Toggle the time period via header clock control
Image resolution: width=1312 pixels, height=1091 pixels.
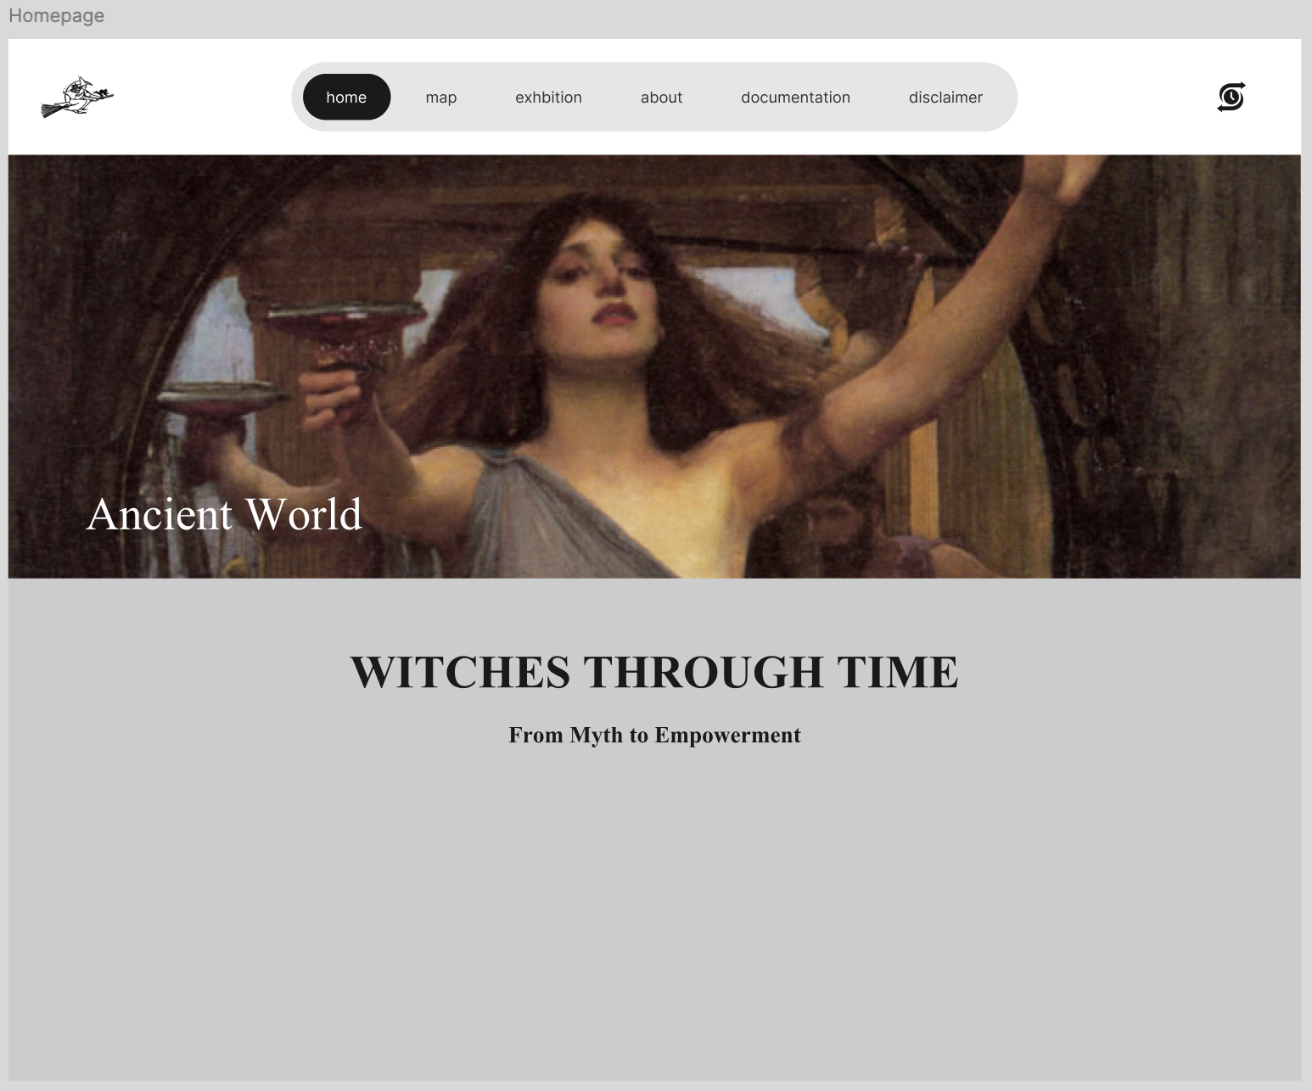[1231, 97]
